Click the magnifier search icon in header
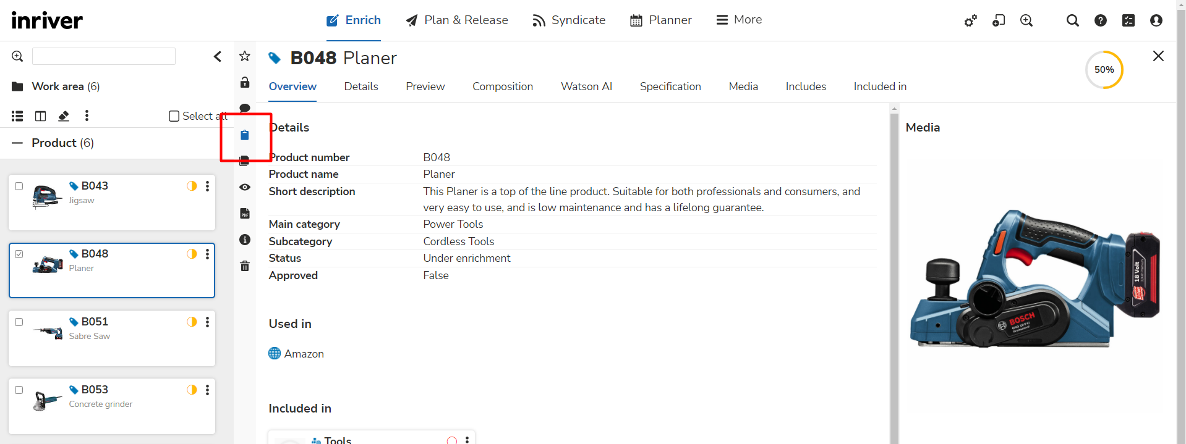1186x444 pixels. pyautogui.click(x=1073, y=20)
